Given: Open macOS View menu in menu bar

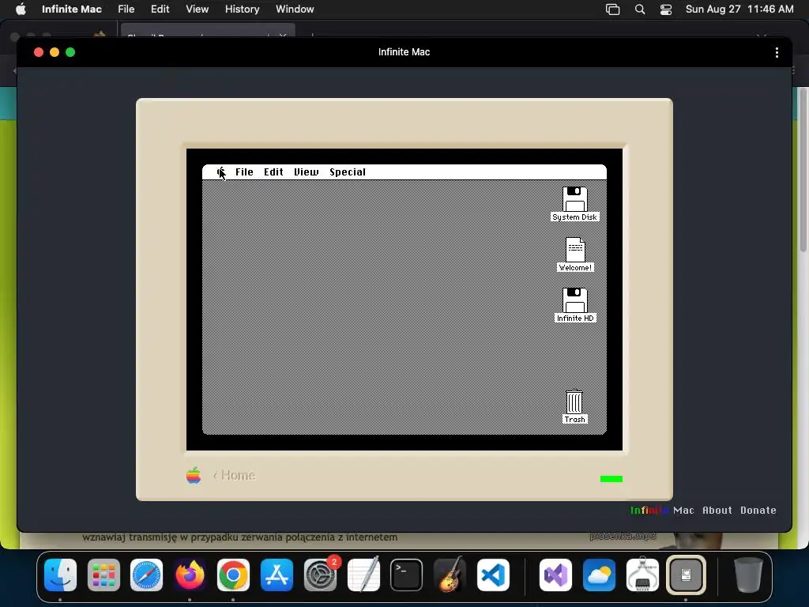Looking at the screenshot, I should (x=197, y=9).
